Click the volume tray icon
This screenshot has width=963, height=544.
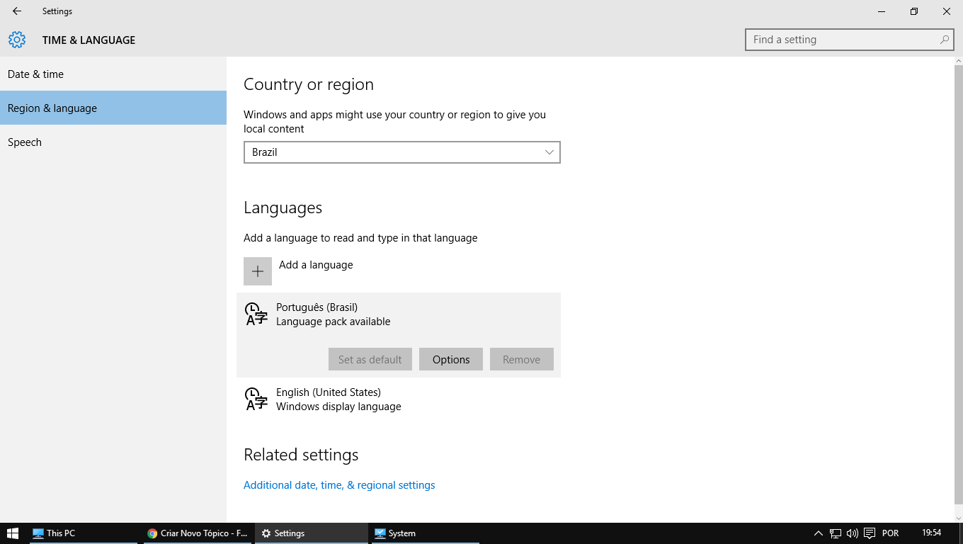pyautogui.click(x=853, y=533)
